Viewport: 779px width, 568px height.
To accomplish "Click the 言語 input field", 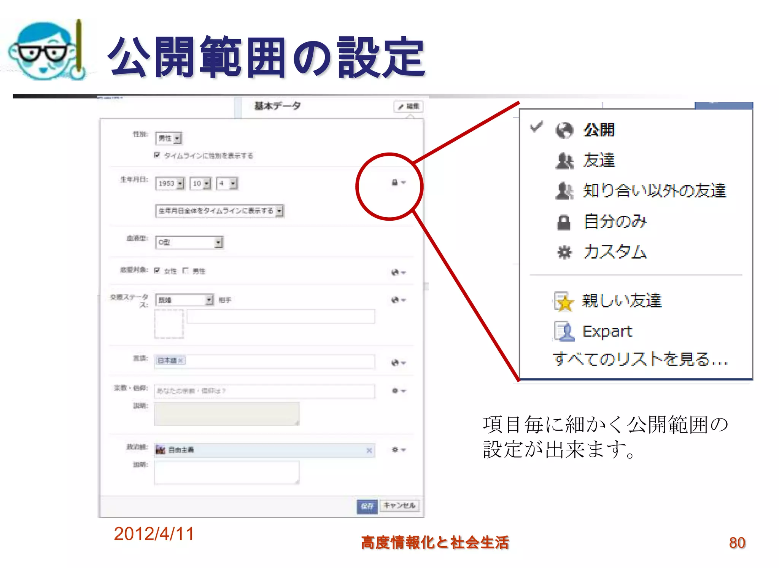I will [264, 361].
